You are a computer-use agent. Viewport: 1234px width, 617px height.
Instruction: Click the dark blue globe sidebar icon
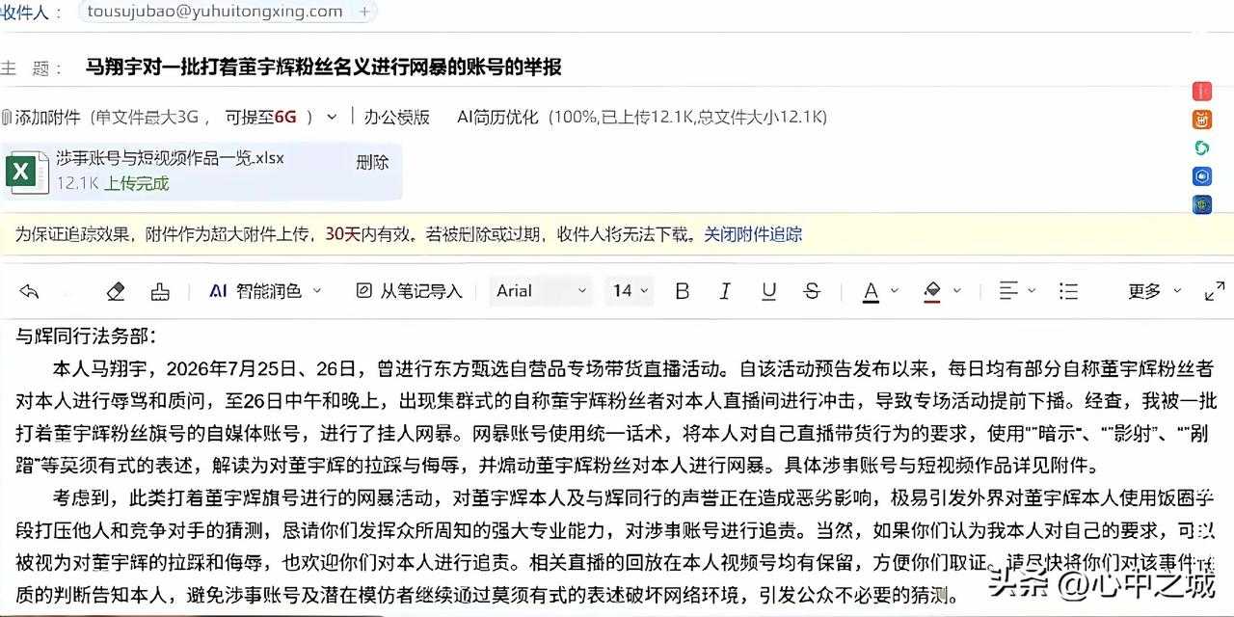(x=1202, y=204)
